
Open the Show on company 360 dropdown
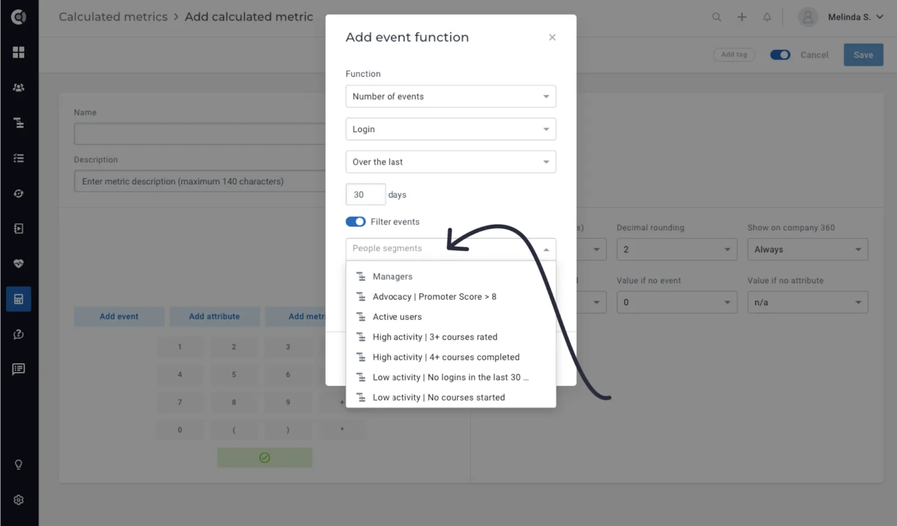pyautogui.click(x=807, y=250)
